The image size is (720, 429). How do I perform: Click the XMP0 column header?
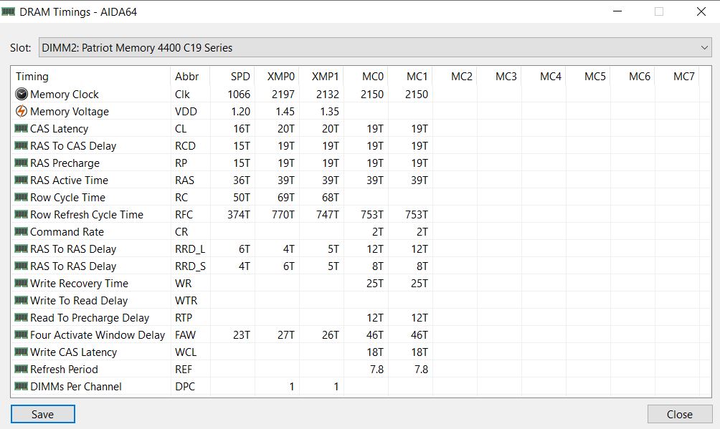(x=277, y=76)
